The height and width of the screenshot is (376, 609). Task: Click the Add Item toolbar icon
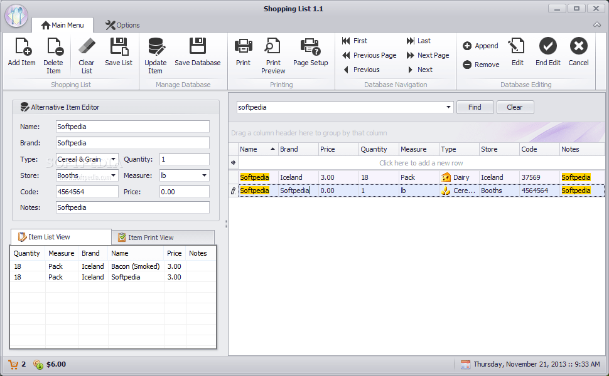click(x=21, y=47)
